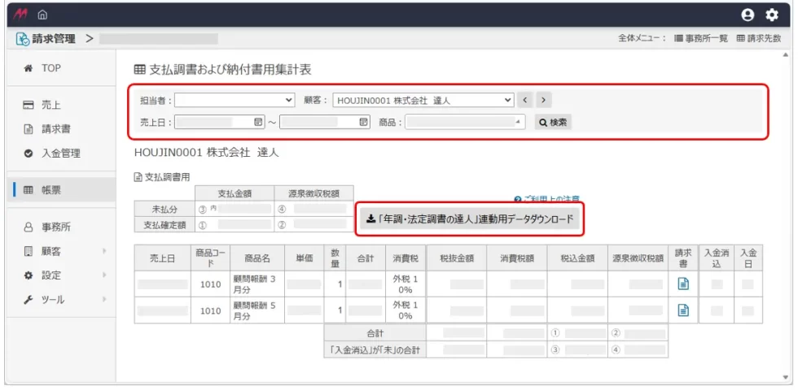This screenshot has height=390, width=798.
Task: Open invoice icon for 顧問報酬 3月分 row
Action: 684,284
